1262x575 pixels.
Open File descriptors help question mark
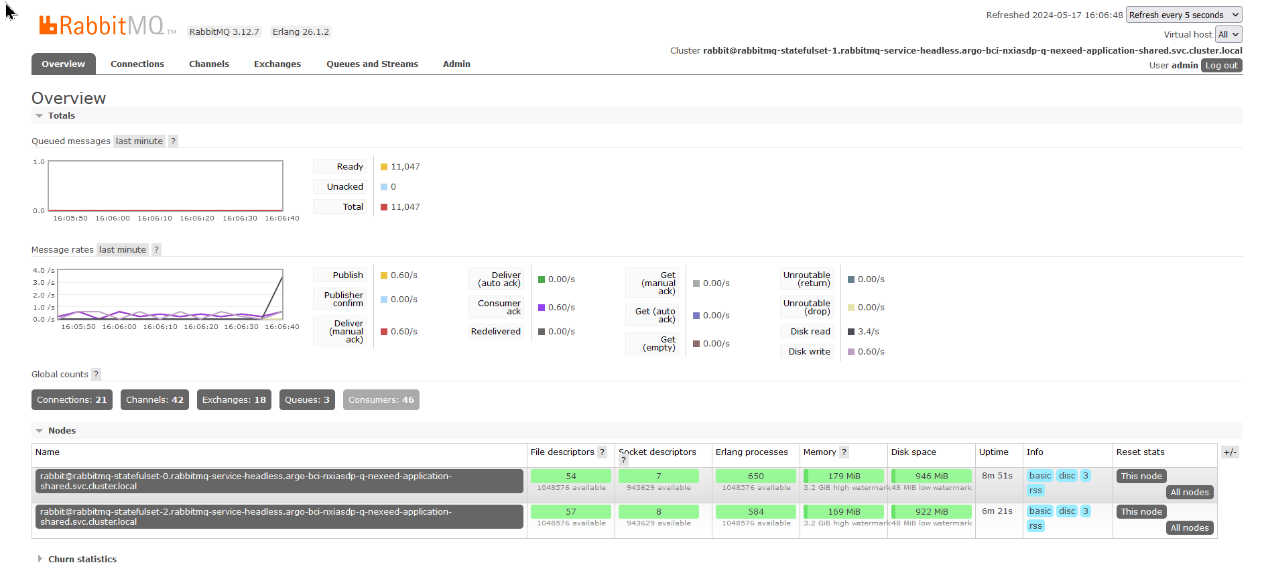pos(602,452)
